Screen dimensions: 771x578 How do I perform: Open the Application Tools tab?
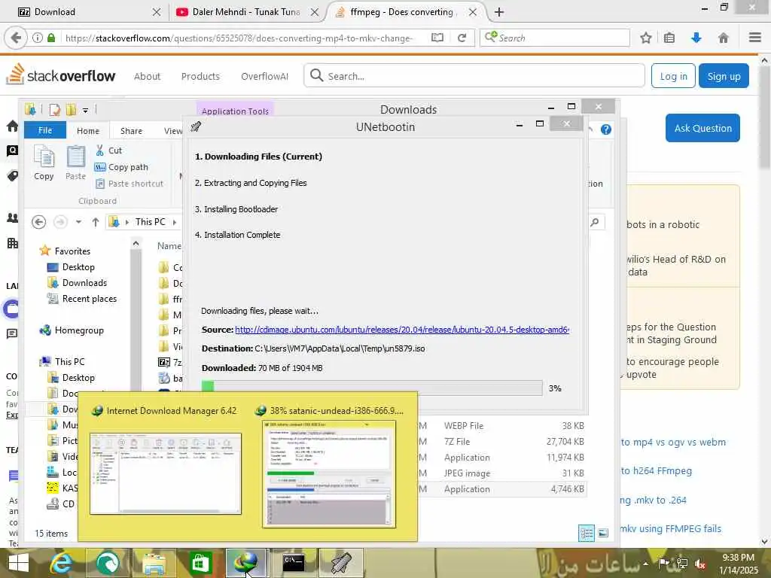[235, 111]
